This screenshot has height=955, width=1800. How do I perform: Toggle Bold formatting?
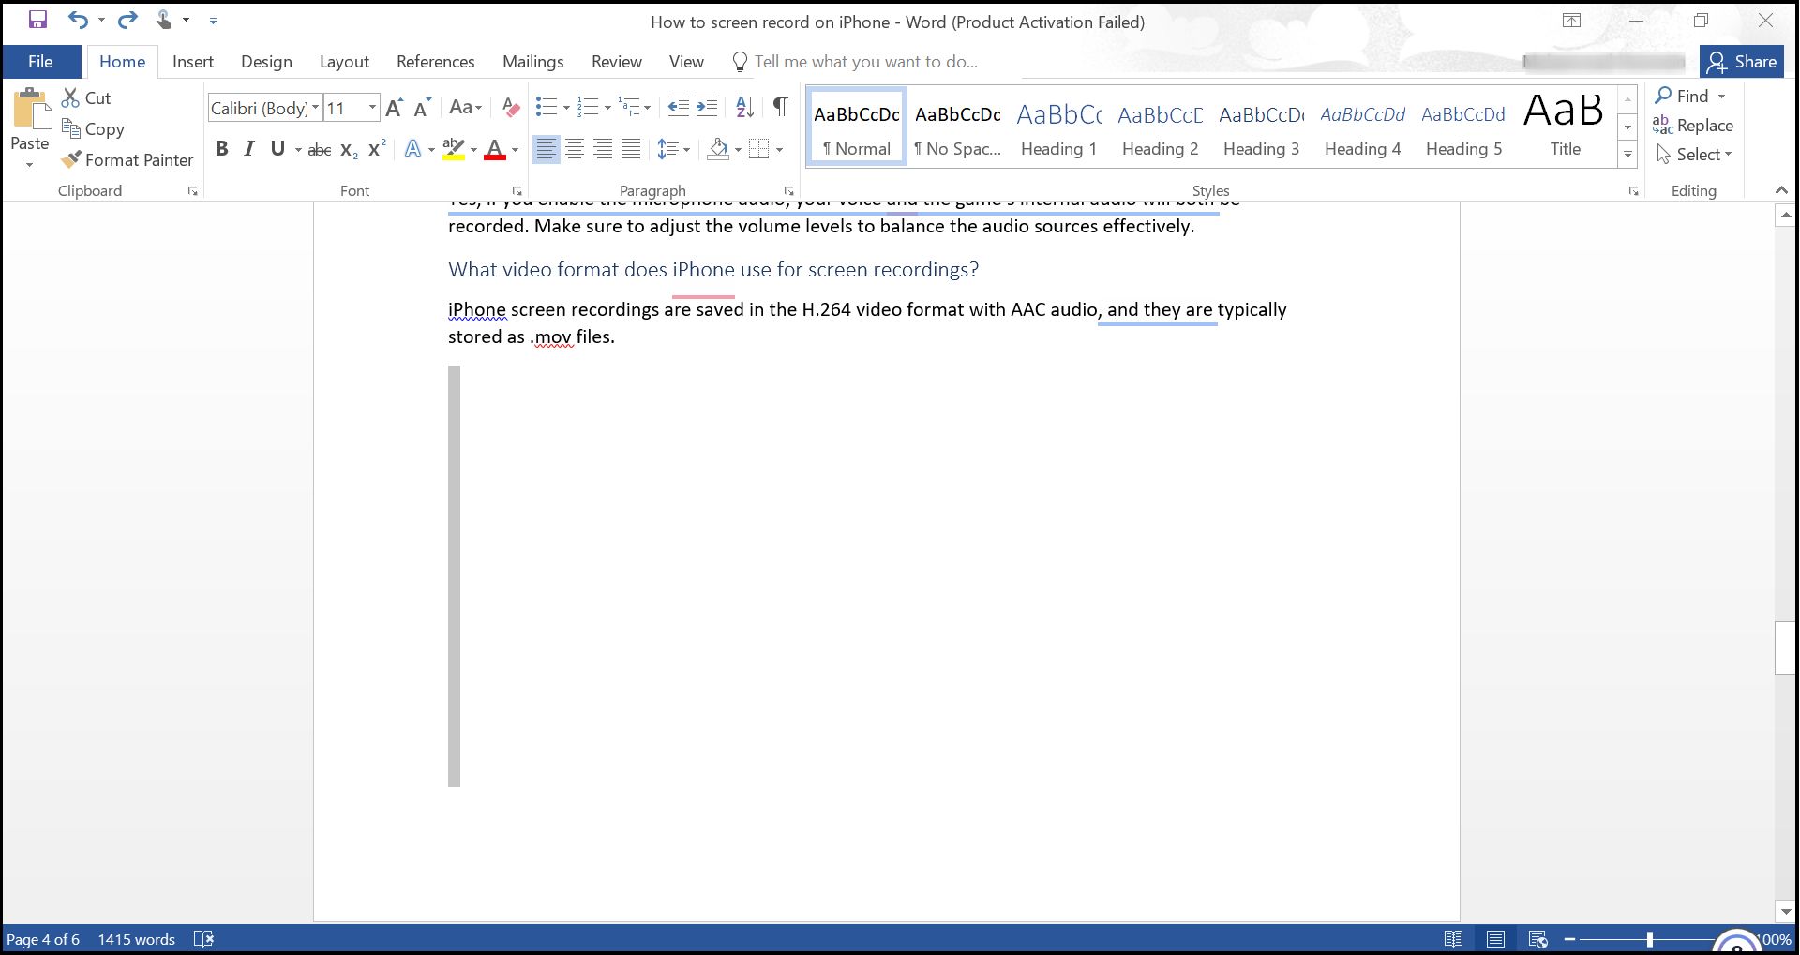tap(221, 149)
